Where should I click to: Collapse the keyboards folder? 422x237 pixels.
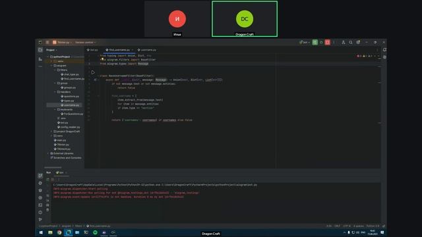(x=55, y=109)
